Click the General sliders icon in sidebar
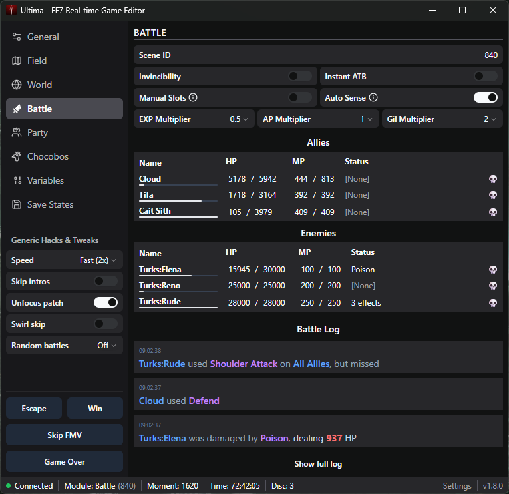 click(x=17, y=37)
